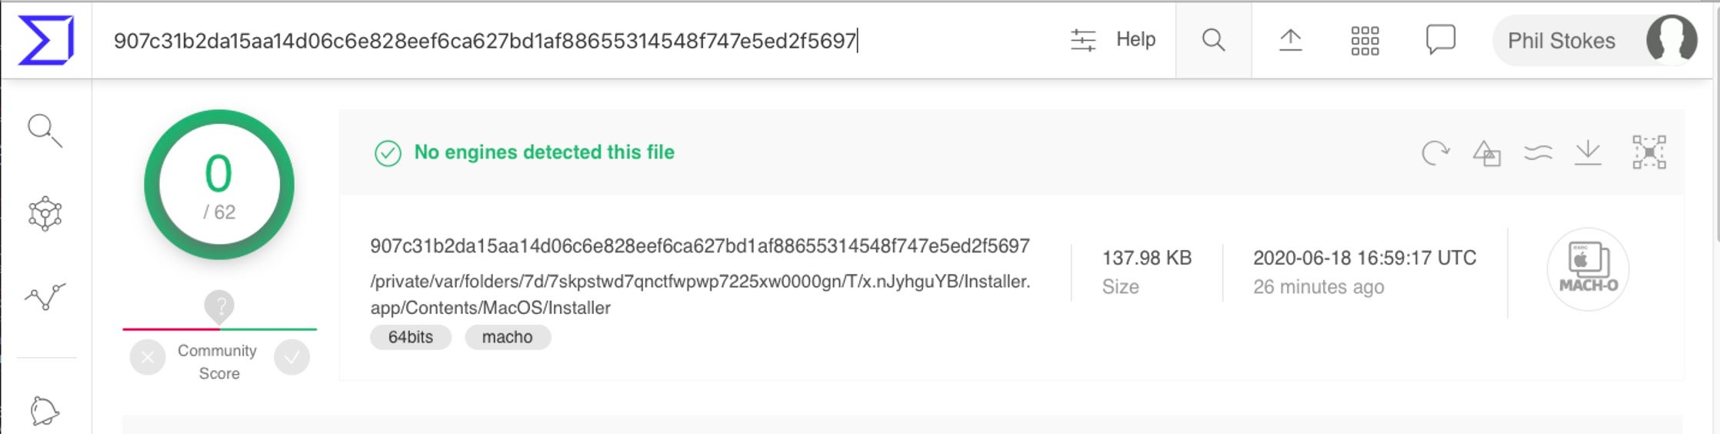Vote harmless with the checkmark community button
The width and height of the screenshot is (1720, 434).
point(292,357)
